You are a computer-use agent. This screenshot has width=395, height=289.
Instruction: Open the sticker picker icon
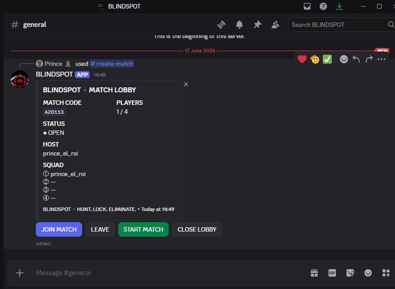pyautogui.click(x=350, y=273)
